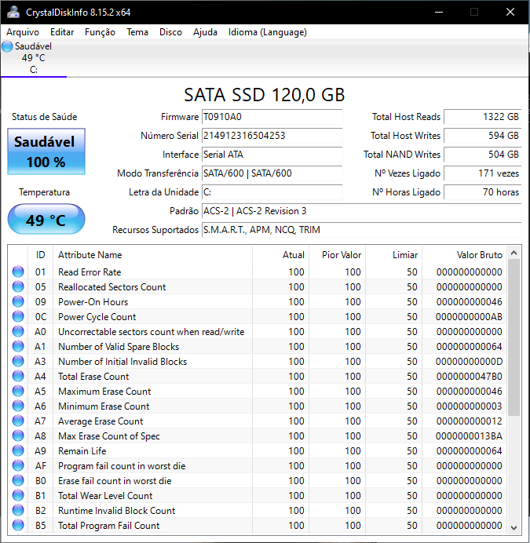
Task: Click the Firmware field T0910A0
Action: tap(272, 117)
